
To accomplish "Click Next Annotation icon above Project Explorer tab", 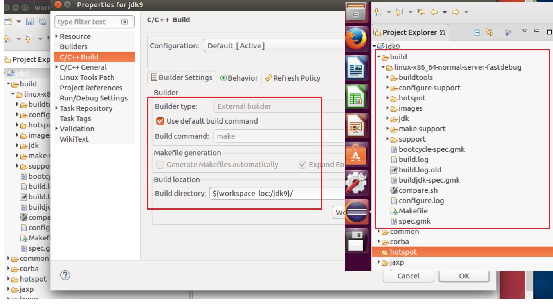I will 378,12.
